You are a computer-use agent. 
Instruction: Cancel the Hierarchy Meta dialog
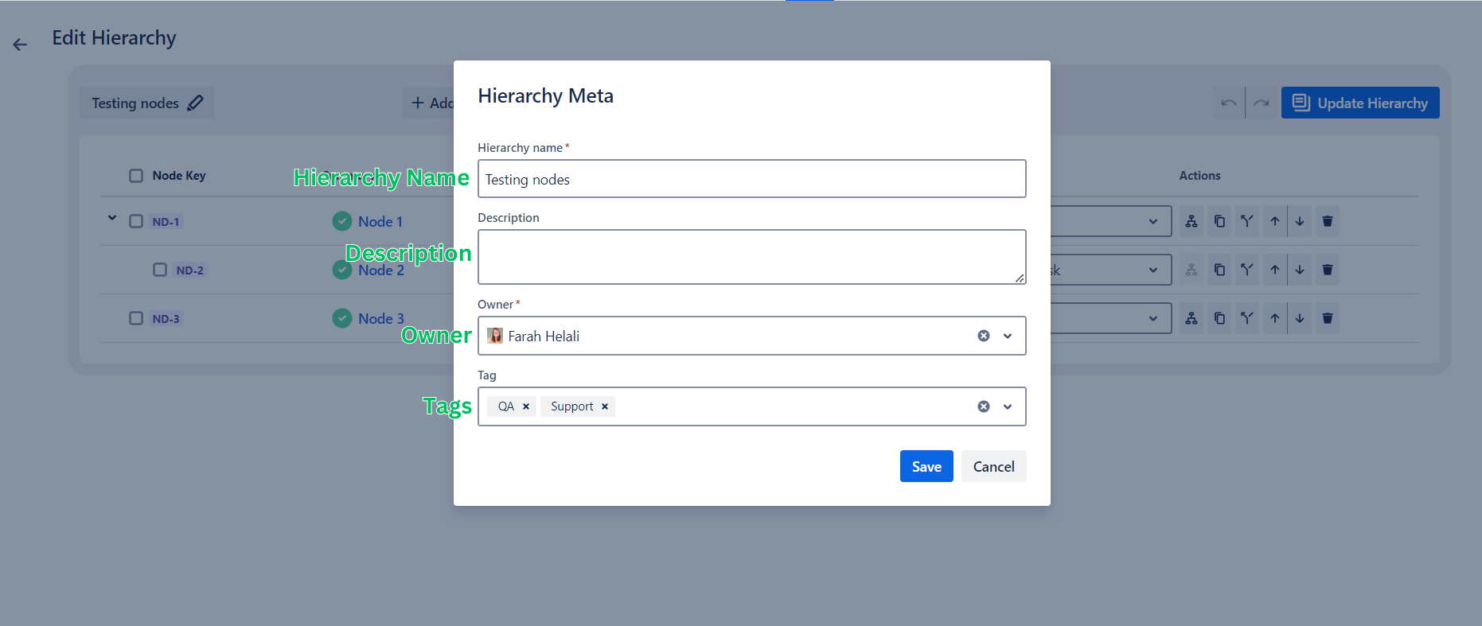point(993,466)
